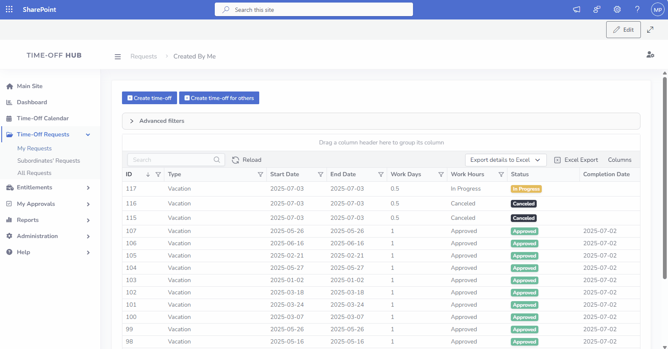
Task: Click the filter icon on Type column
Action: tap(260, 174)
